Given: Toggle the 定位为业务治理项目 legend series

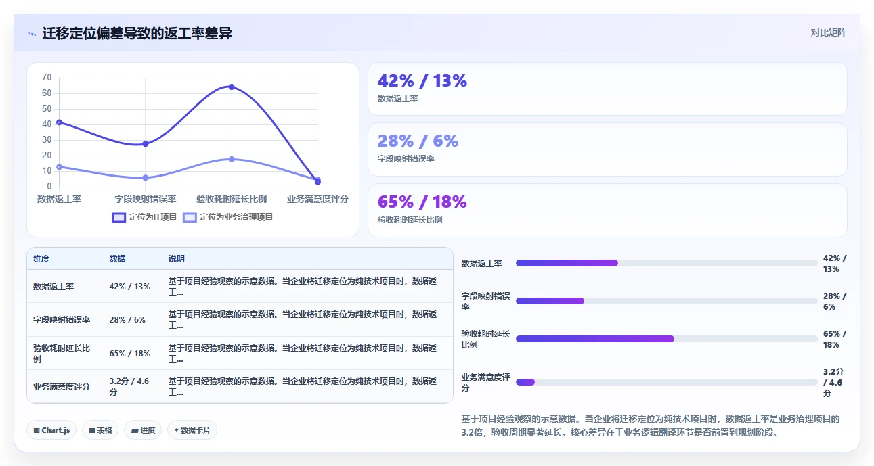Looking at the screenshot, I should [228, 217].
